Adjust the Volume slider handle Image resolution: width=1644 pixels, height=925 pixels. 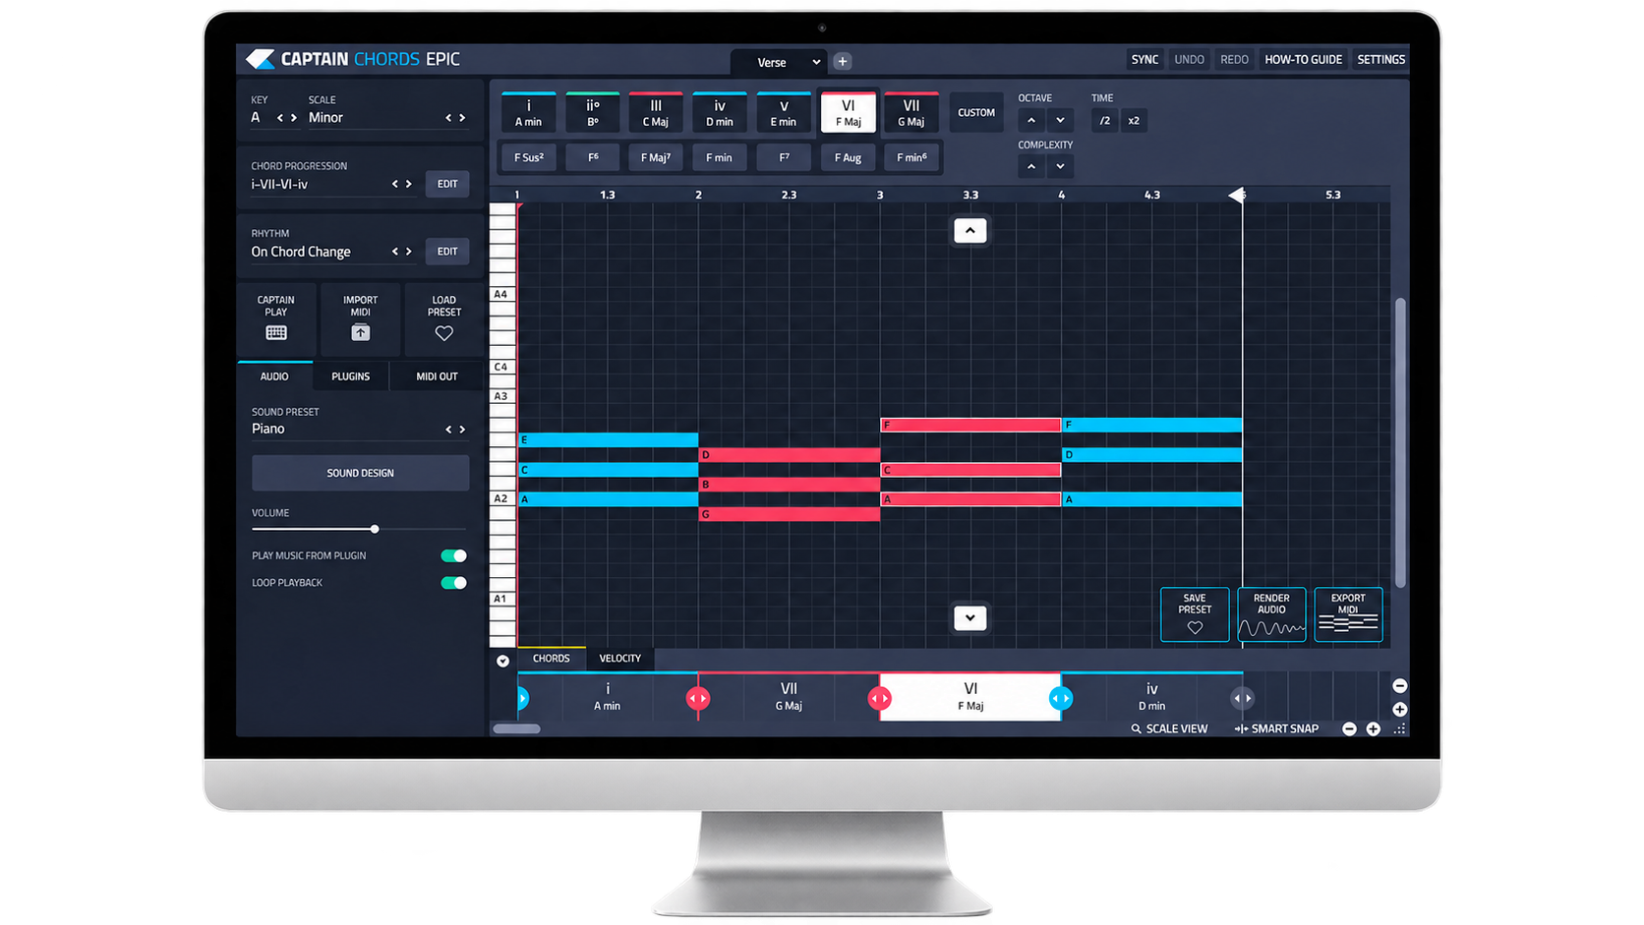tap(375, 529)
